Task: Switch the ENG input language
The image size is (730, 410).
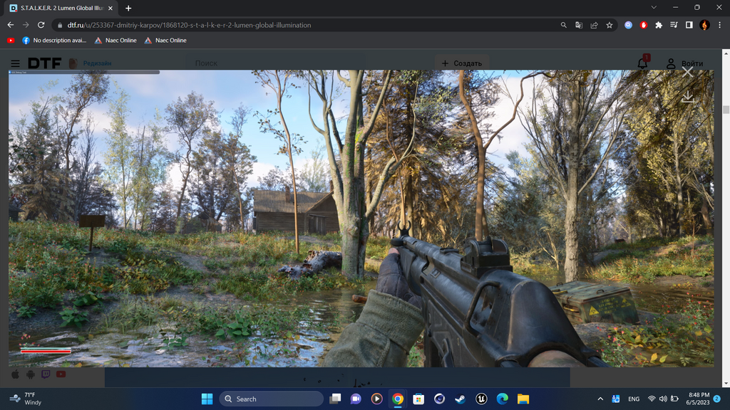Action: [x=634, y=399]
